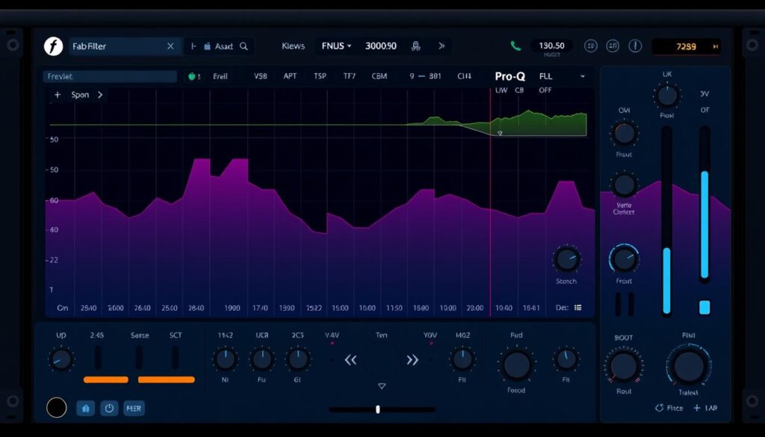Click the green apple preset icon

(x=193, y=75)
